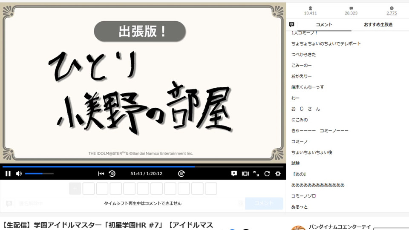Viewport: 409px width, 230px height.
Task: Click the comment panel icon beside コメント tab
Action: 291,25
